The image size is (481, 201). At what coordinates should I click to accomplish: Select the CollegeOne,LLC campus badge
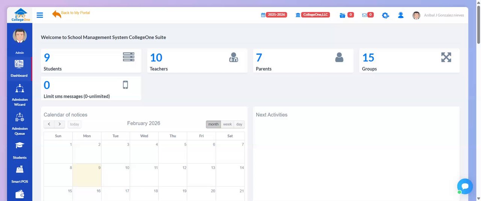coord(316,15)
